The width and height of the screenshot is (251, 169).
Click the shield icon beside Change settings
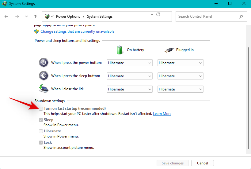(36, 31)
